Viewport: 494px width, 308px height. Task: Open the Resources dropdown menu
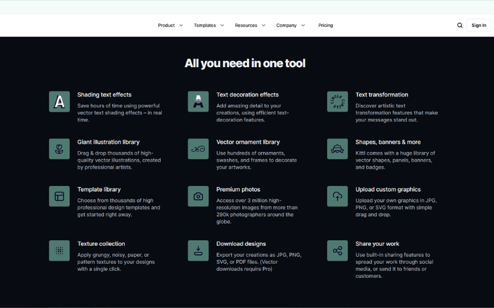click(250, 25)
